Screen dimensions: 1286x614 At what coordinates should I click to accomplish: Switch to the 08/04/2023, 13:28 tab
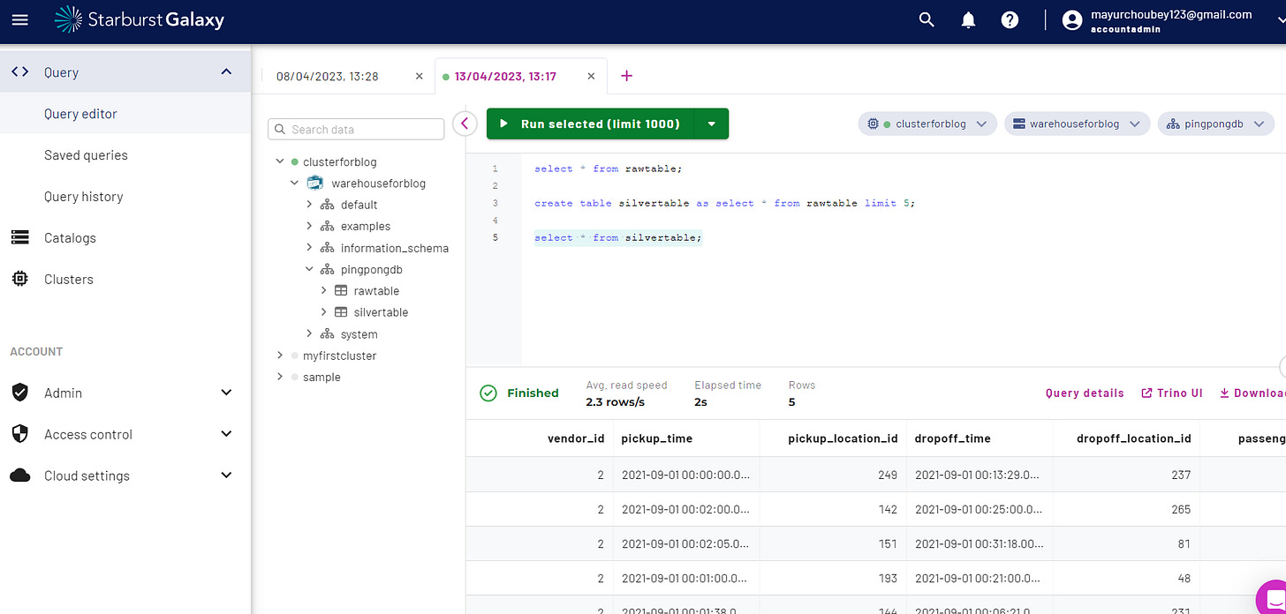pyautogui.click(x=328, y=77)
